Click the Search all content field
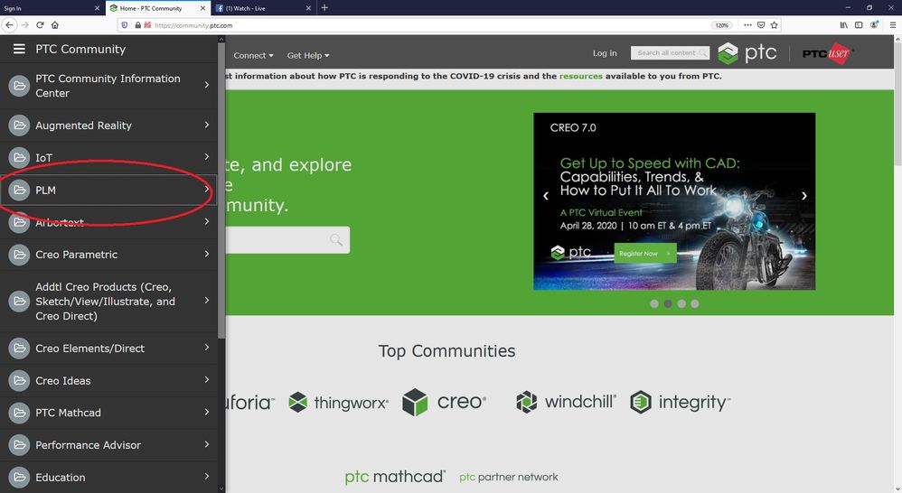 pyautogui.click(x=670, y=53)
